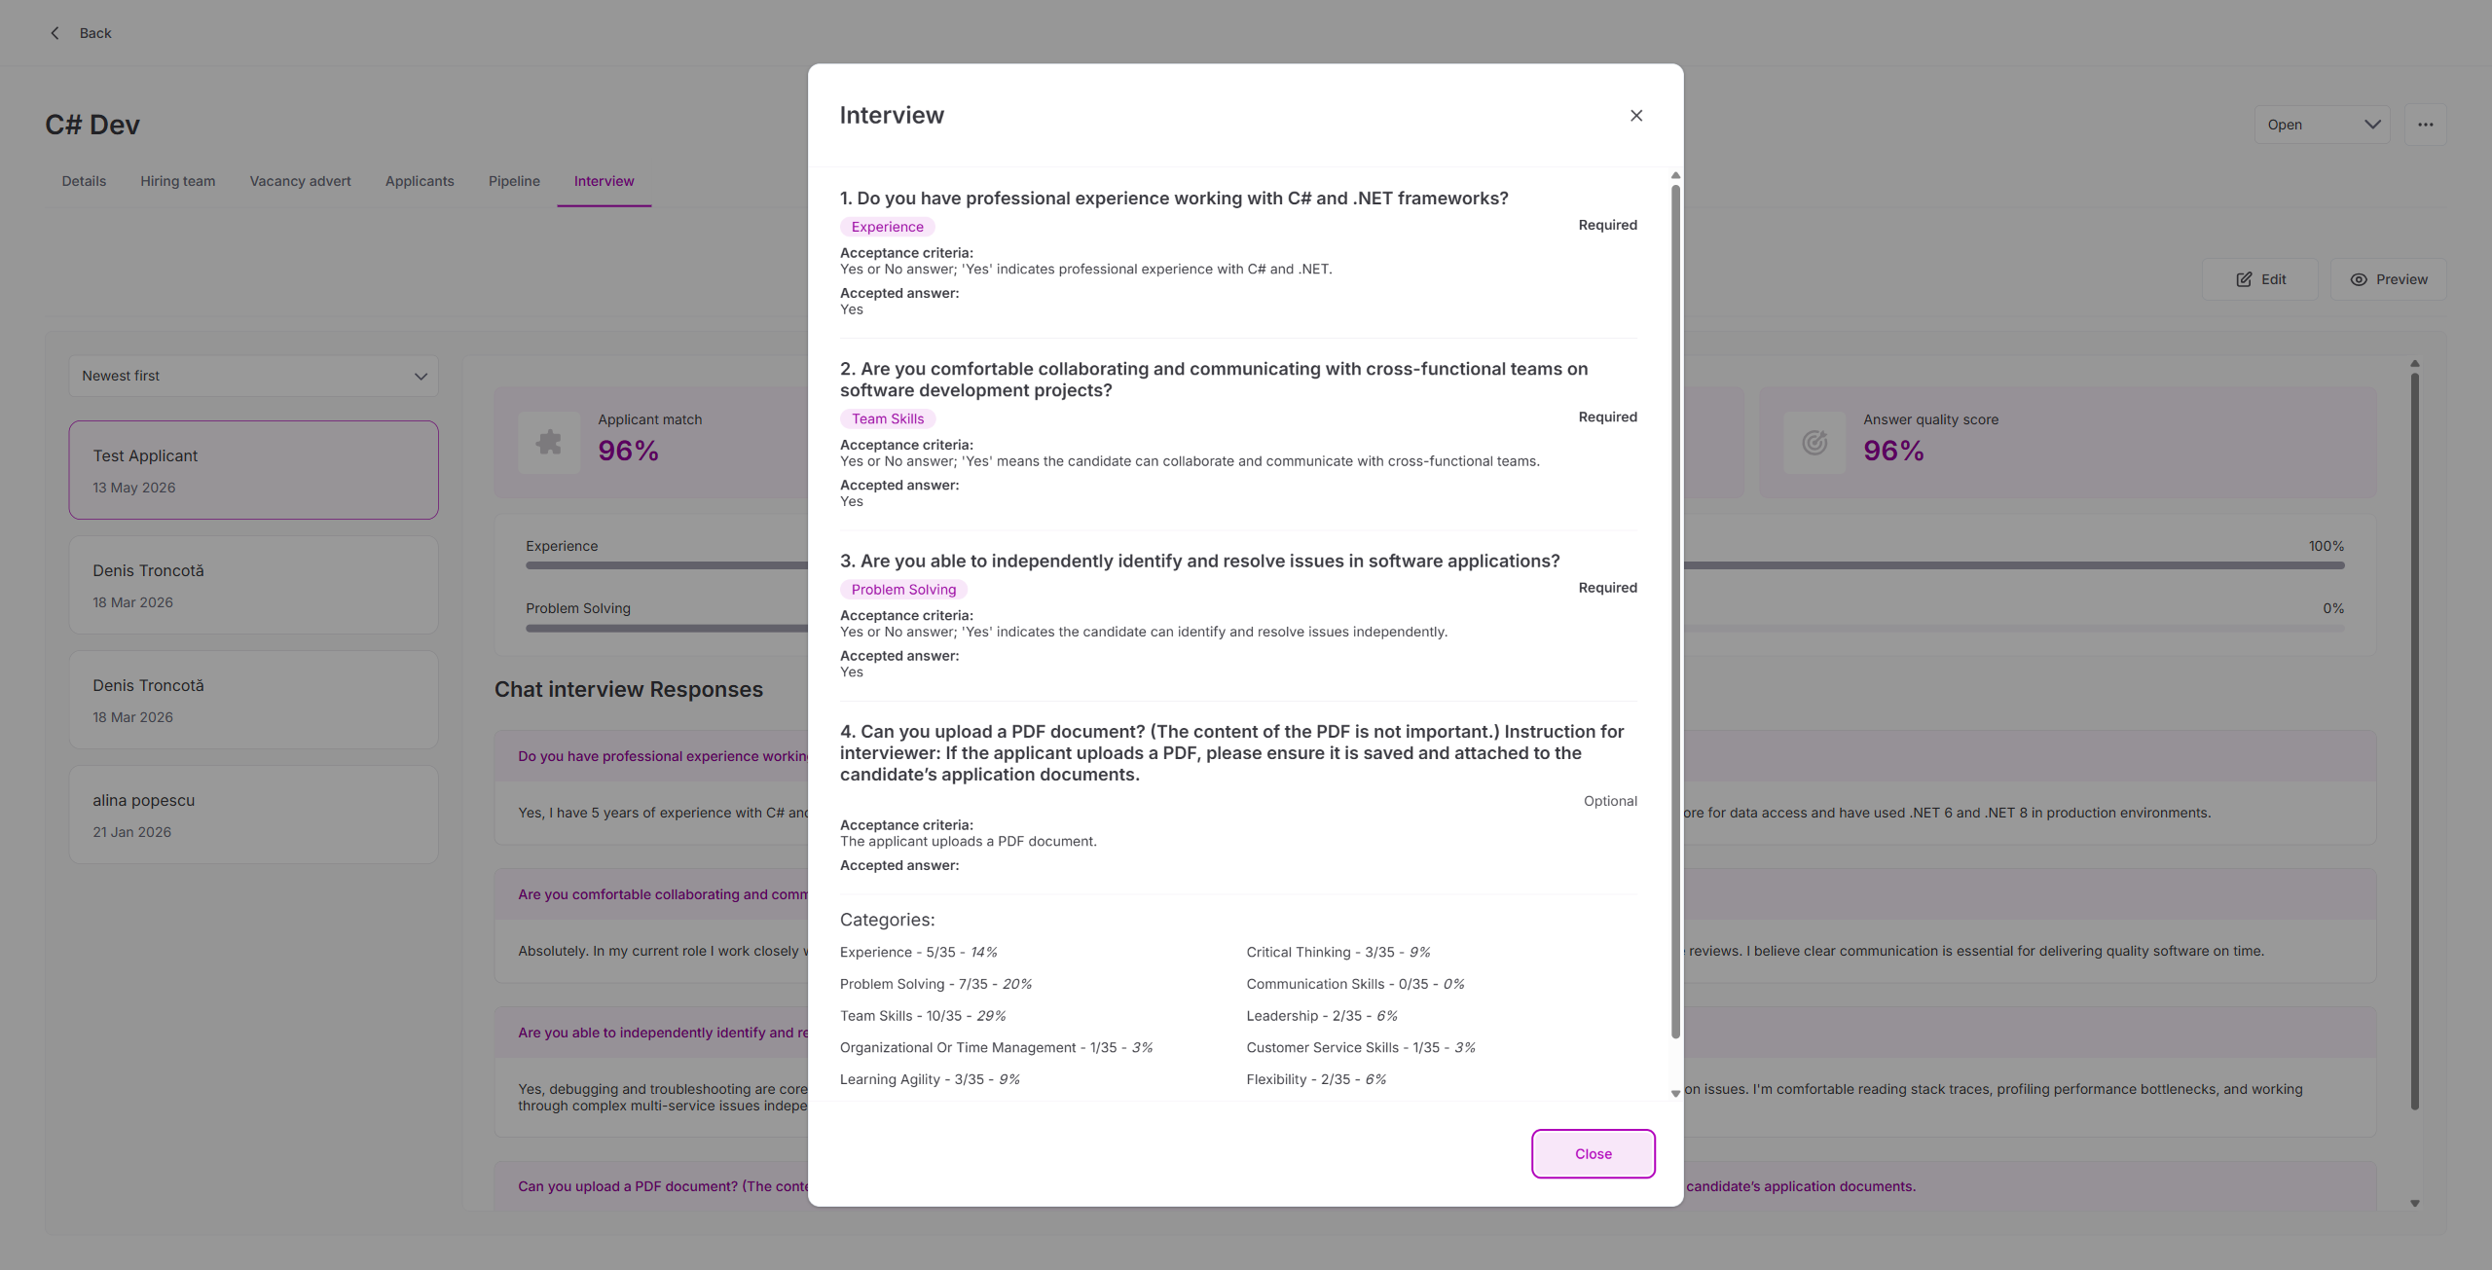Click 'Team Skills - 10/35 - 29%' category entry
Image resolution: width=2492 pixels, height=1270 pixels.
point(923,1016)
